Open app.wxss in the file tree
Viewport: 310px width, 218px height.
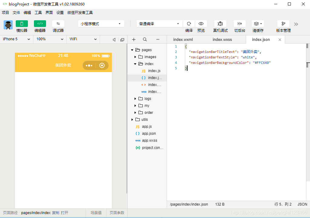tap(147, 140)
